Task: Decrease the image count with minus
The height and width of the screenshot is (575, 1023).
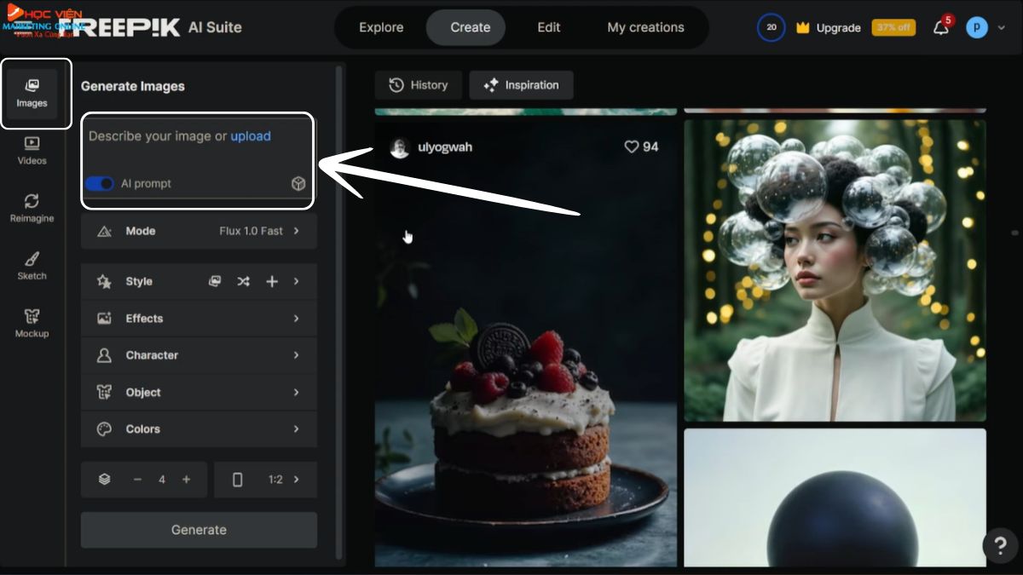Action: point(137,480)
